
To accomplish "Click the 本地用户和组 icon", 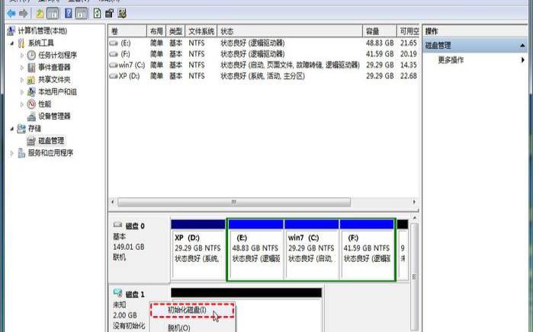I will click(31, 92).
